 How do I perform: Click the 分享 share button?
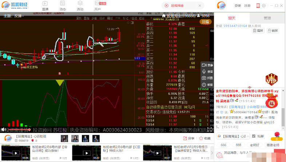tap(188, 138)
